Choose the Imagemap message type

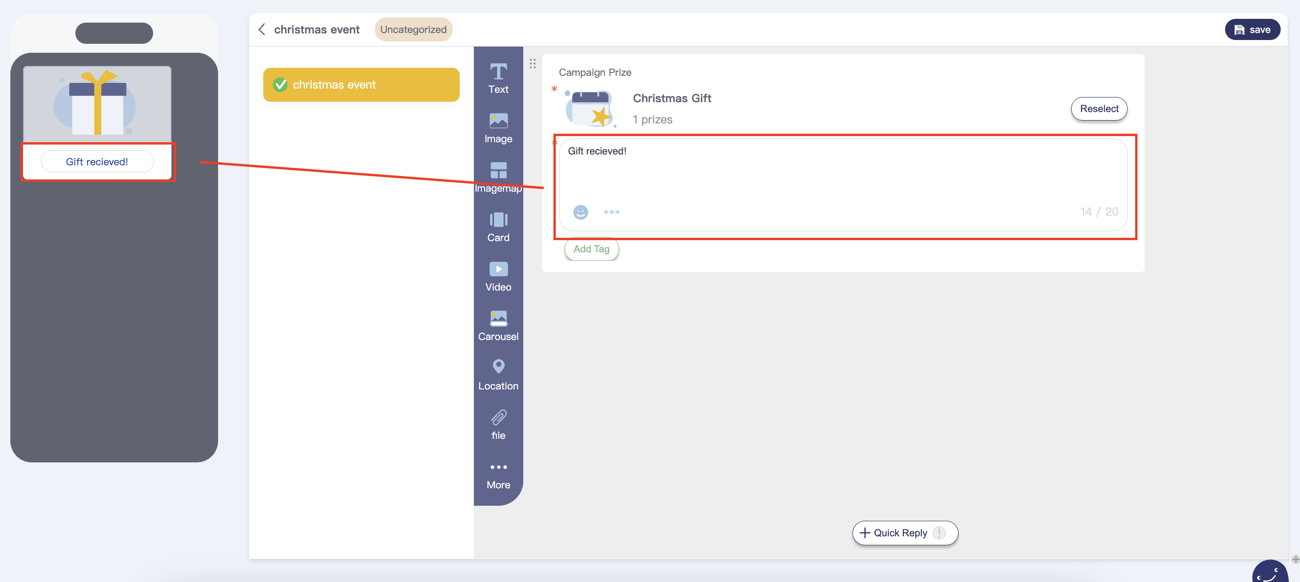click(498, 177)
